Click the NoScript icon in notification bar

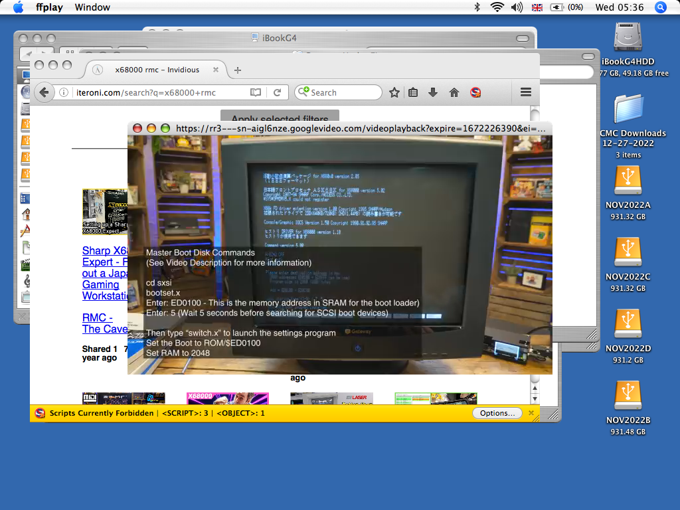point(40,413)
